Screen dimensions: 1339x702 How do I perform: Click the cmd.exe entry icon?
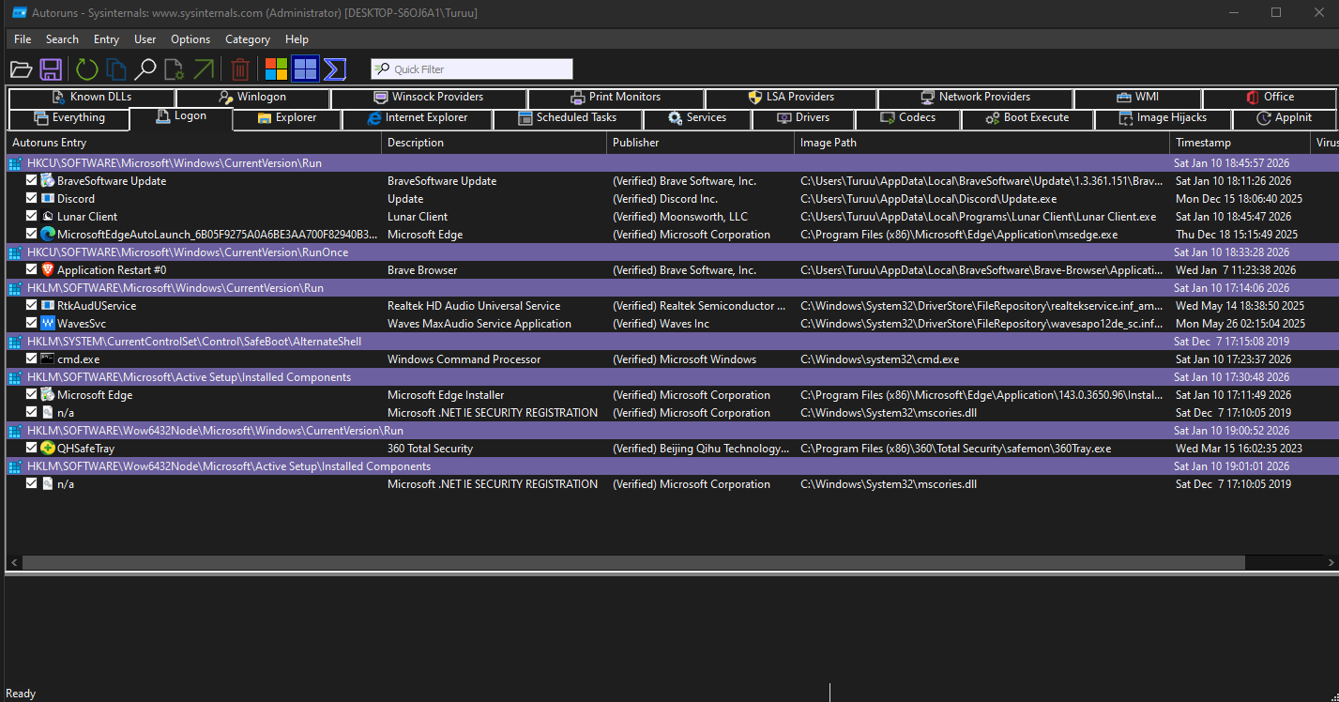coord(48,359)
